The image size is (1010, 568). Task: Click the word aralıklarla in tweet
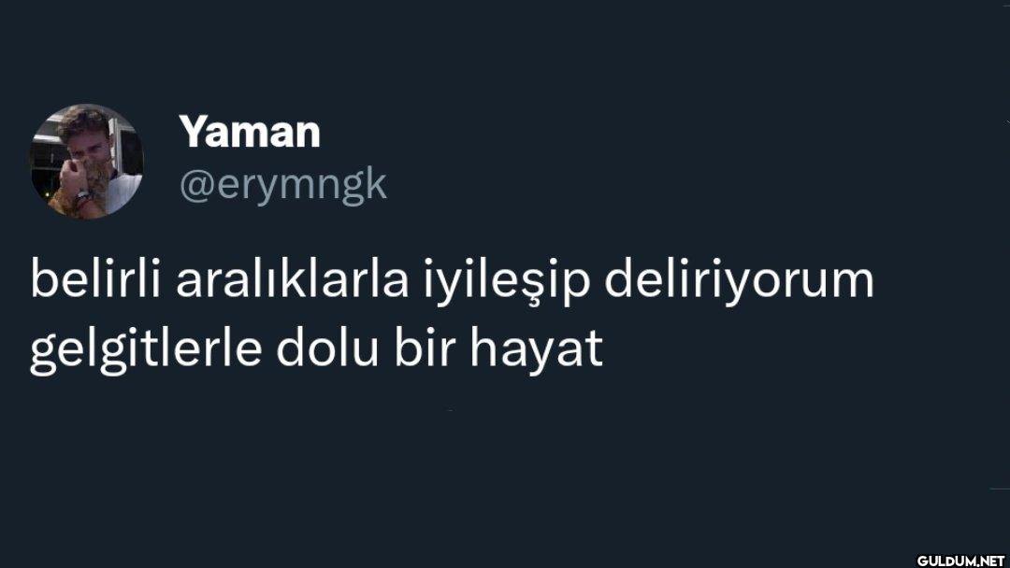[293, 280]
